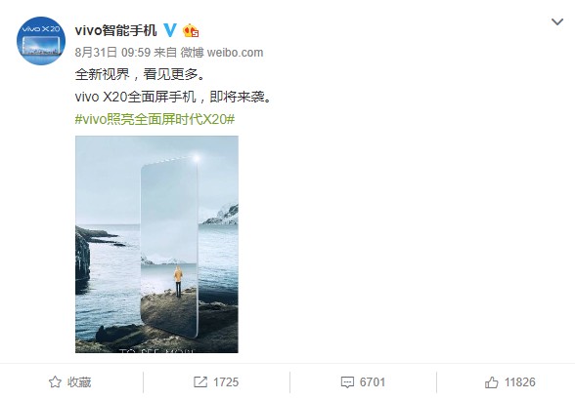Like the post with the thumbs-up icon
The width and height of the screenshot is (575, 400).
491,382
